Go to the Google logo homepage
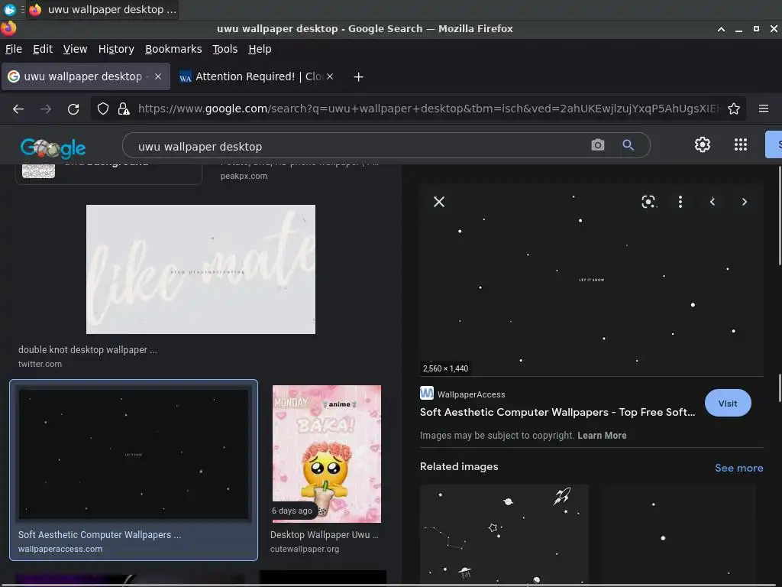 (x=53, y=148)
